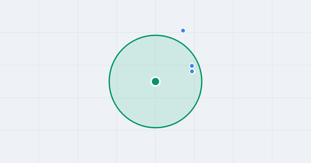The height and width of the screenshot is (163, 311).
Task: Click the gap between the two paired blue dots
Action: pos(192,69)
